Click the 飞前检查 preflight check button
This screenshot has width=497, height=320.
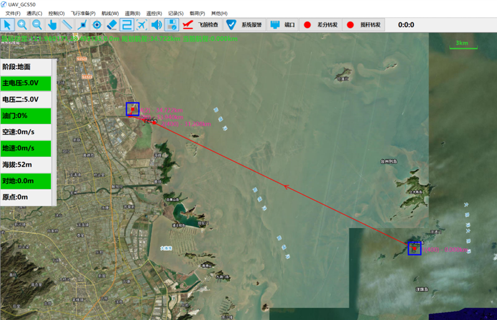coord(201,25)
